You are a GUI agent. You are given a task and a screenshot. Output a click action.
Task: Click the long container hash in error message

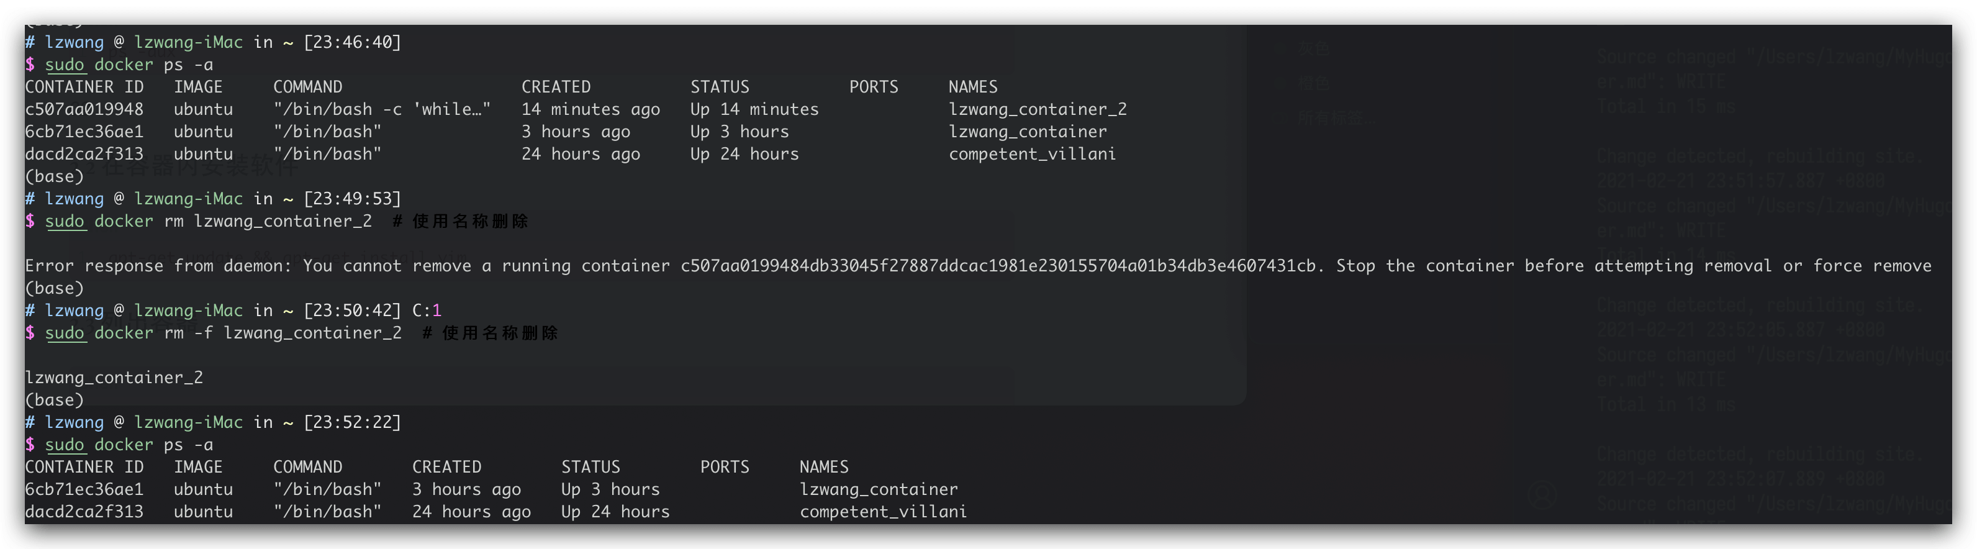point(998,266)
